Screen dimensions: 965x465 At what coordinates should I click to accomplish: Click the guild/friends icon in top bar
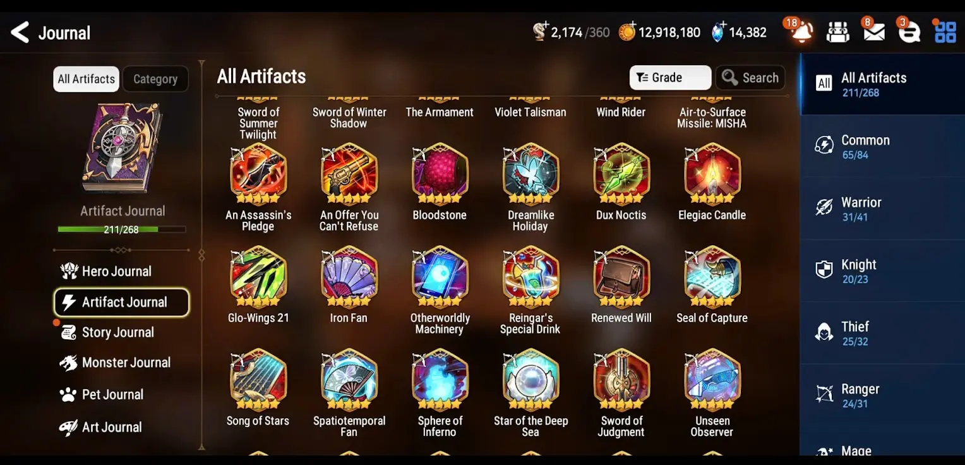point(837,32)
